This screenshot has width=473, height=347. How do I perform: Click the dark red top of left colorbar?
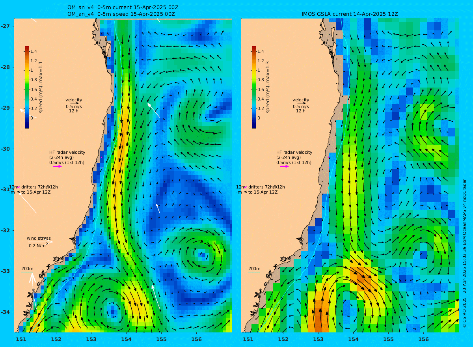[x=27, y=48]
